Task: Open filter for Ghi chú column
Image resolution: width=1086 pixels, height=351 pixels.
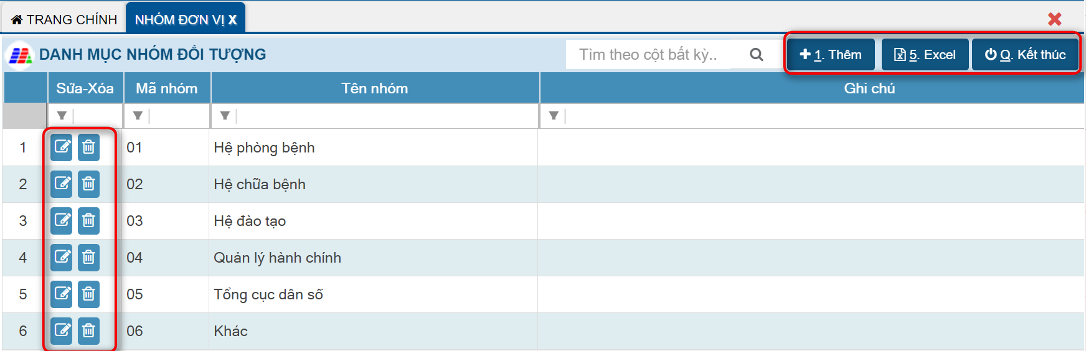Action: click(x=554, y=116)
